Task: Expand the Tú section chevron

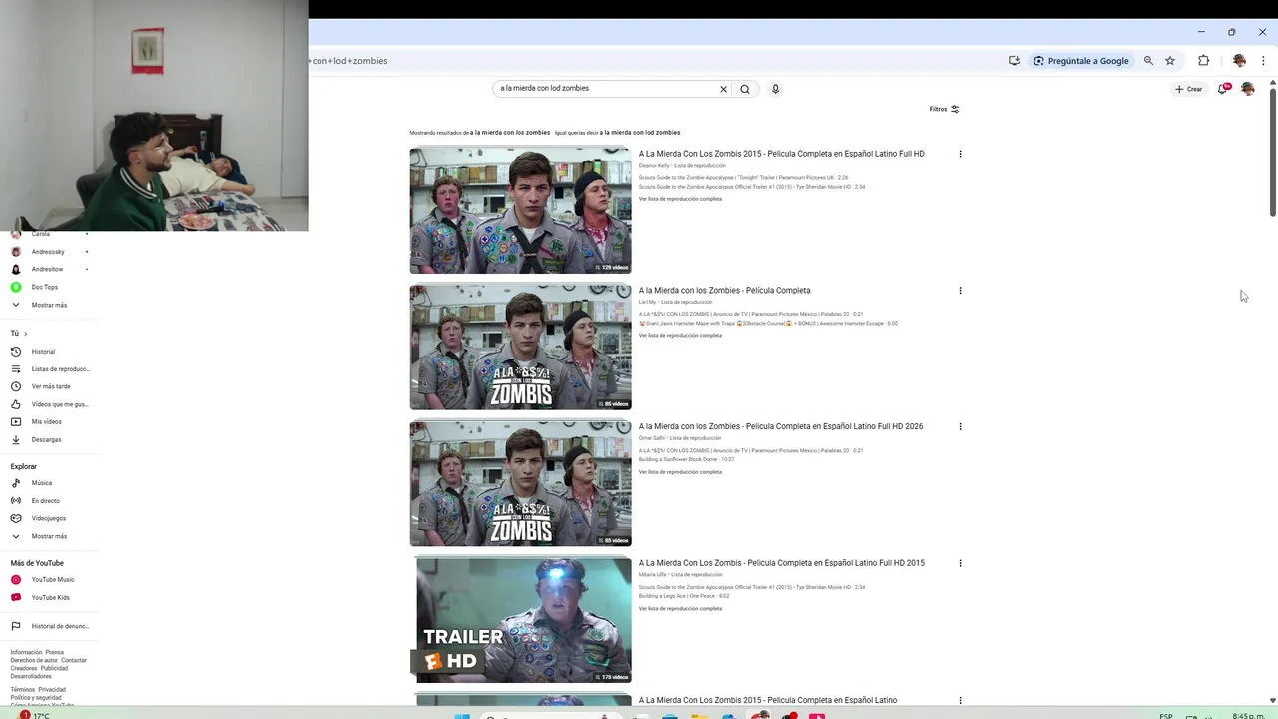Action: coord(25,334)
